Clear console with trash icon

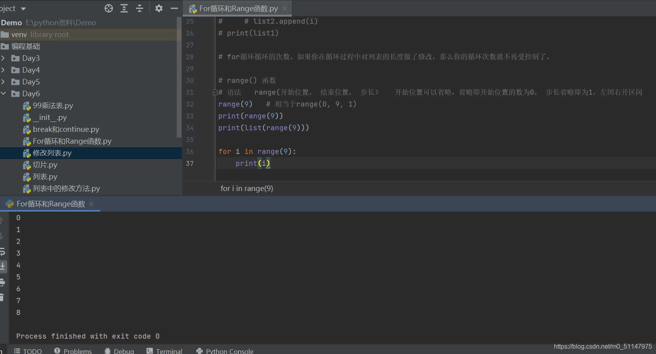2,297
